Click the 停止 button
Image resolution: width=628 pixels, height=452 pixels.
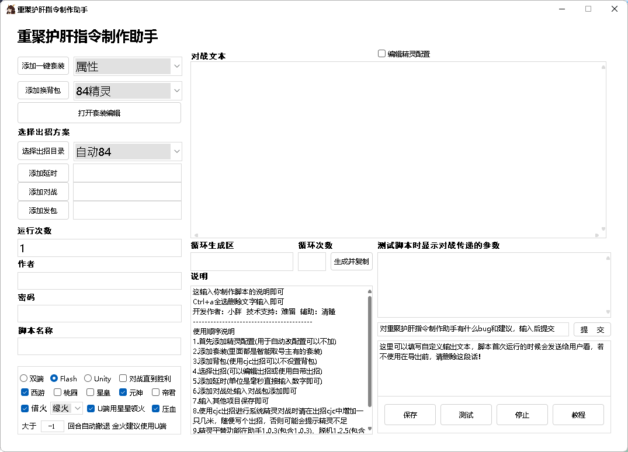point(522,415)
